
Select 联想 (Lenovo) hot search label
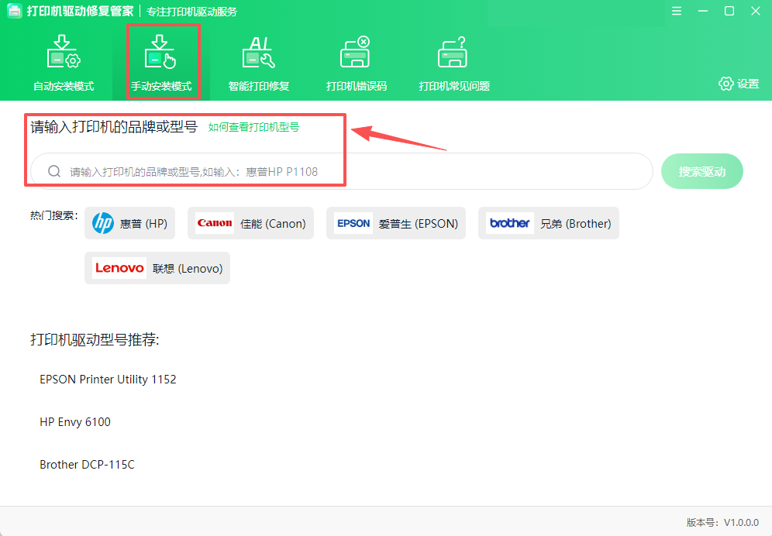(x=188, y=268)
